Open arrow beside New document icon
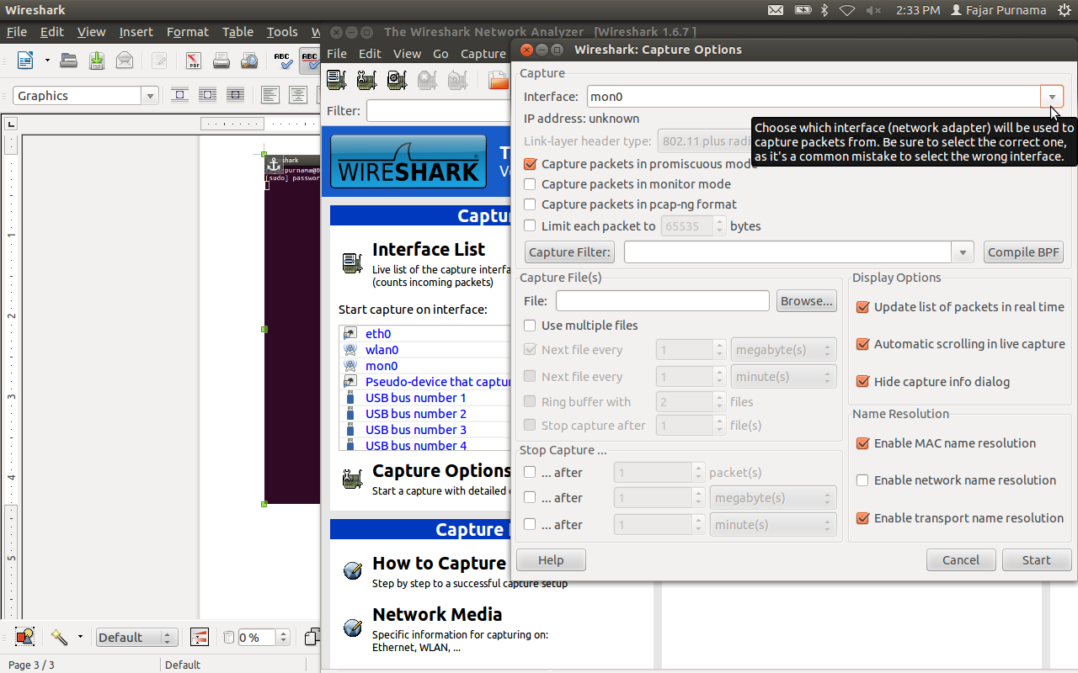The height and width of the screenshot is (673, 1078). 47,61
